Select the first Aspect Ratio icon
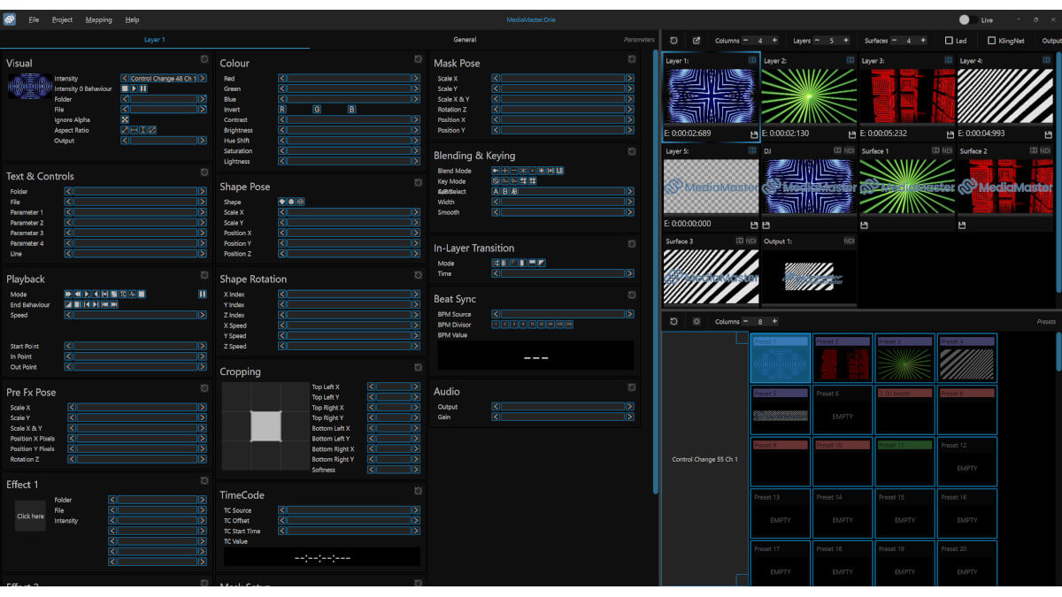Screen dimensions: 1062x597 coord(125,130)
